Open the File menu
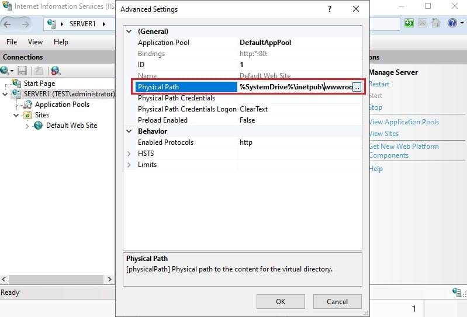 click(x=12, y=42)
